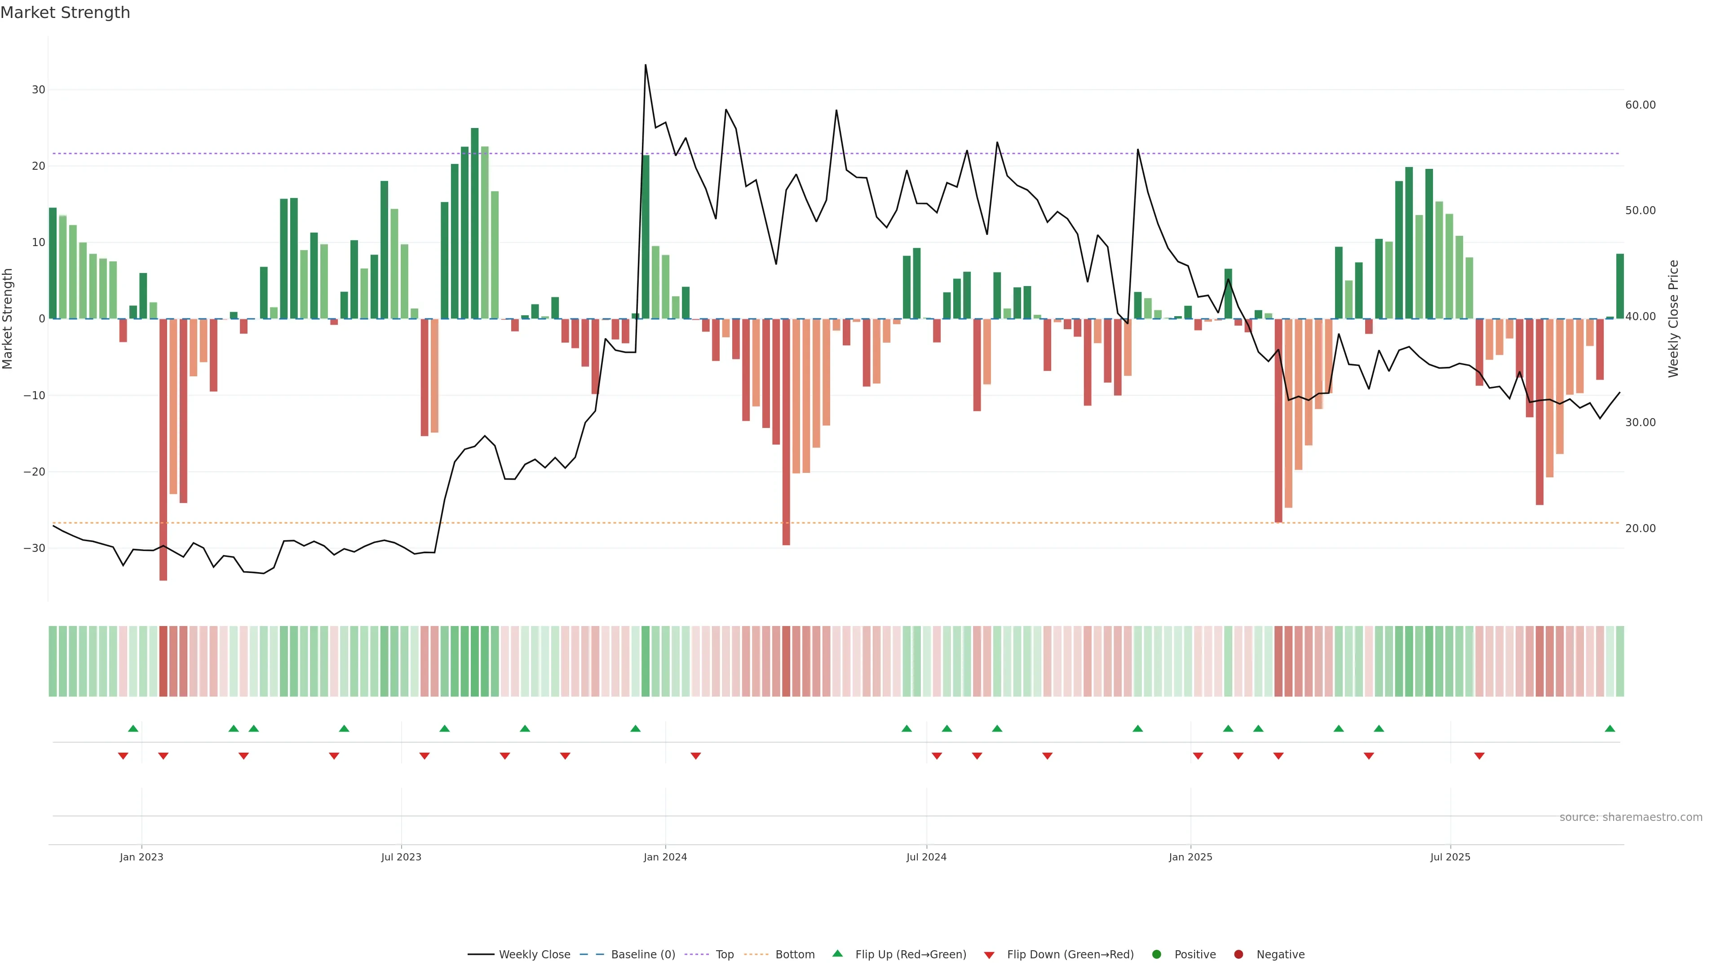Click the dark red Negative legend circle

(1238, 954)
